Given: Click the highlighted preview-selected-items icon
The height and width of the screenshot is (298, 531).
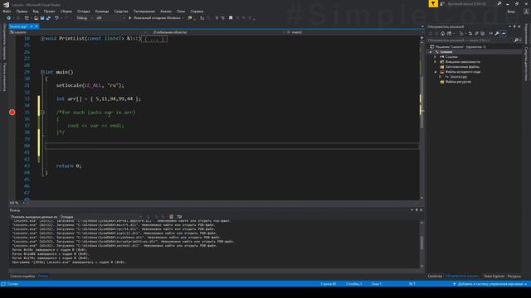Looking at the screenshot, I should coord(504,33).
